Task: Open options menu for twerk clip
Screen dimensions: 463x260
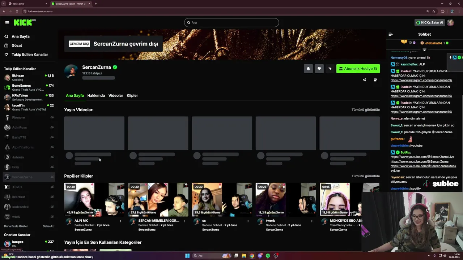Action: pos(312,221)
